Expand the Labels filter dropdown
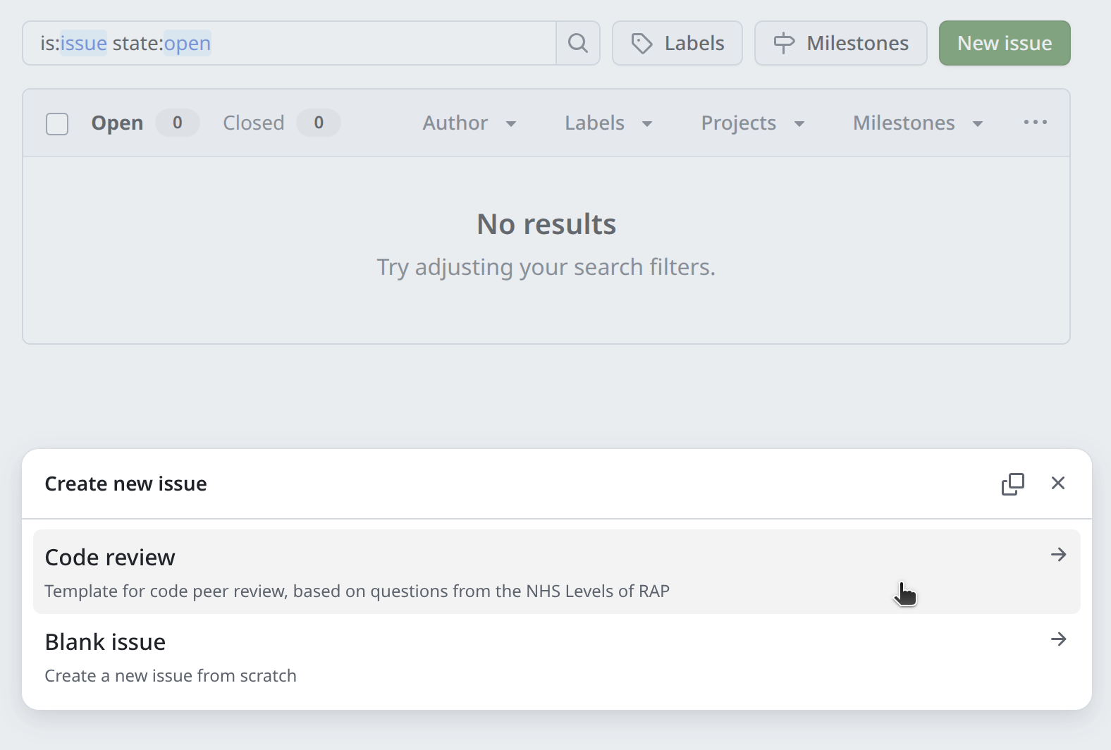The height and width of the screenshot is (750, 1111). pos(608,123)
